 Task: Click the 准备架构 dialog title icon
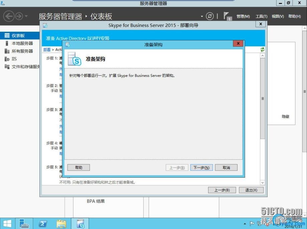(x=67, y=45)
